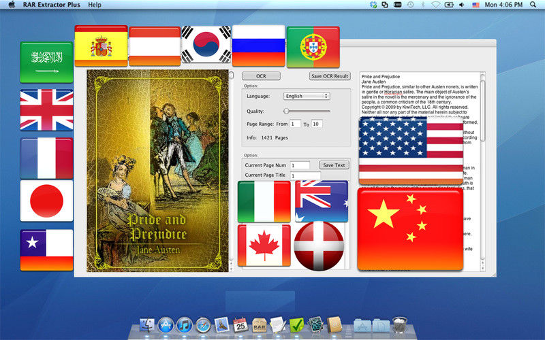Viewport: 545px width, 340px height.
Task: Click the Canada flag icon
Action: point(264,245)
